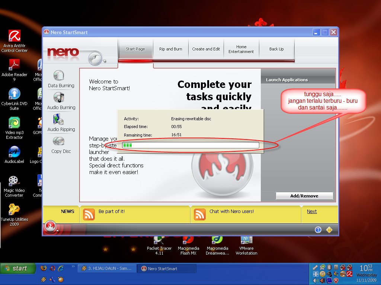
Task: Open the Home Entertainment tab
Action: tap(241, 49)
